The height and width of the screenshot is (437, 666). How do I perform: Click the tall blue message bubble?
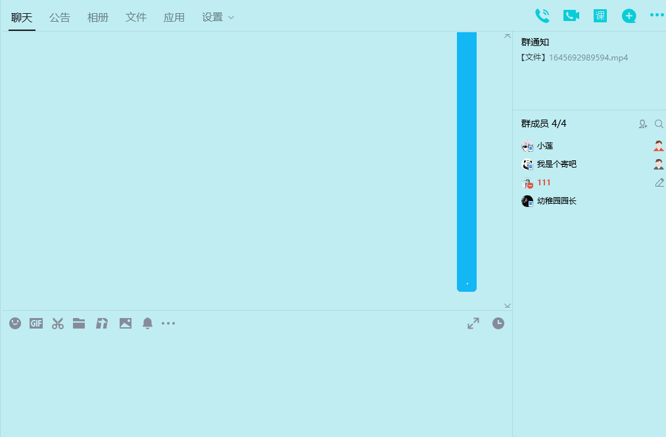[467, 162]
